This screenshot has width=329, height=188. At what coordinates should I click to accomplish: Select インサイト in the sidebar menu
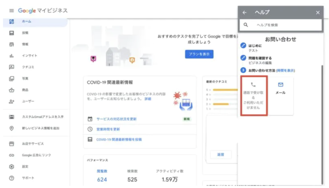coord(30,56)
